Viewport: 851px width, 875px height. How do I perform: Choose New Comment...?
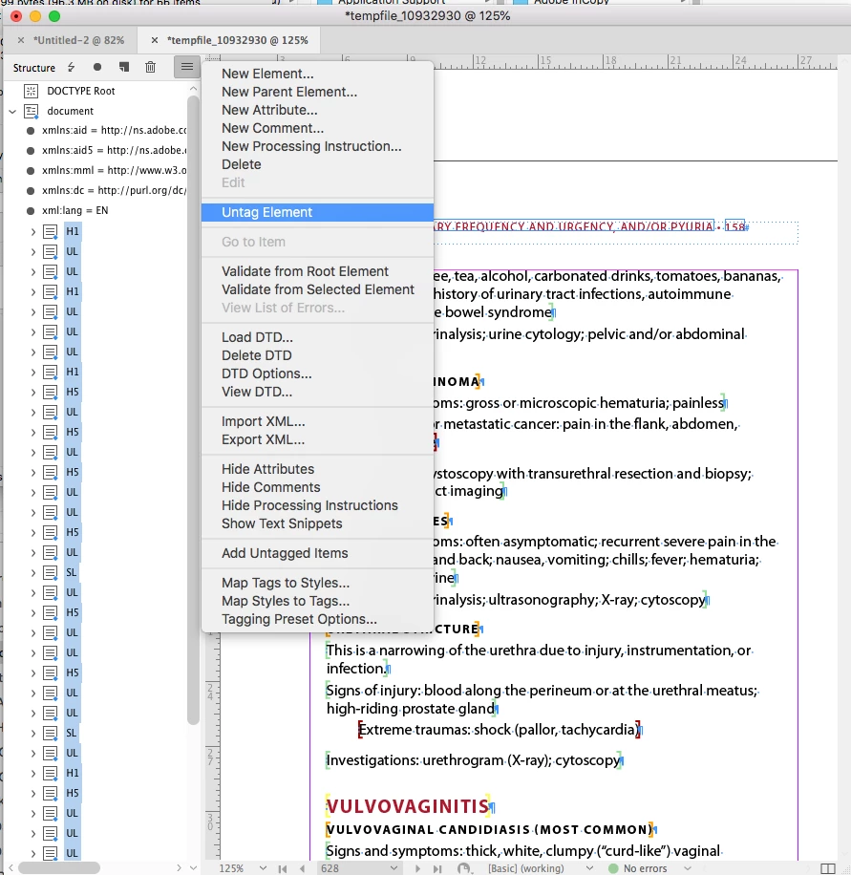272,128
